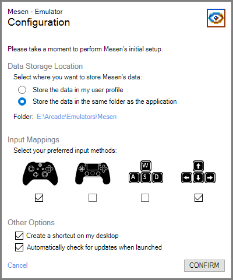Click the WASD keyboard layout icon
This screenshot has height=280, width=233.
[x=146, y=172]
